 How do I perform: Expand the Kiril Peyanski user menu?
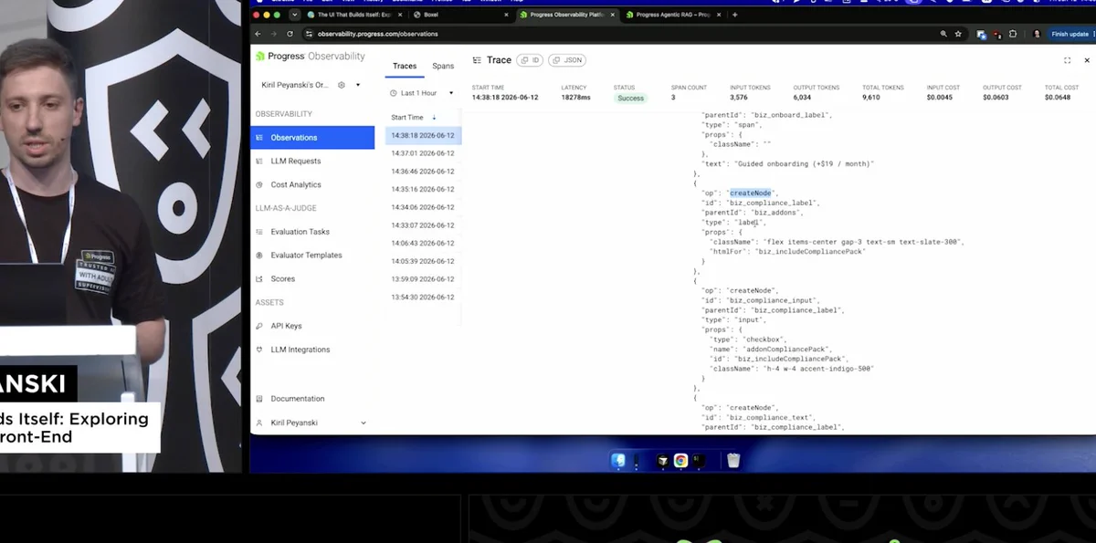(x=364, y=423)
